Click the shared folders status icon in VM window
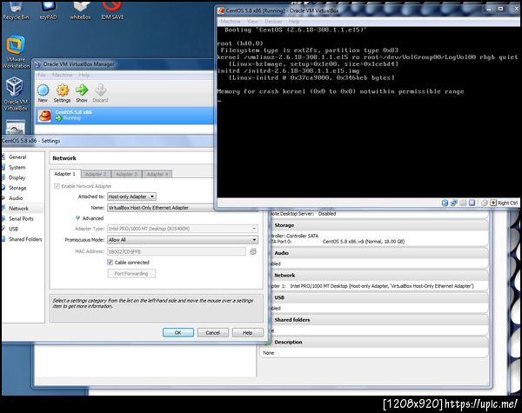This screenshot has width=522, height=413. coord(472,203)
